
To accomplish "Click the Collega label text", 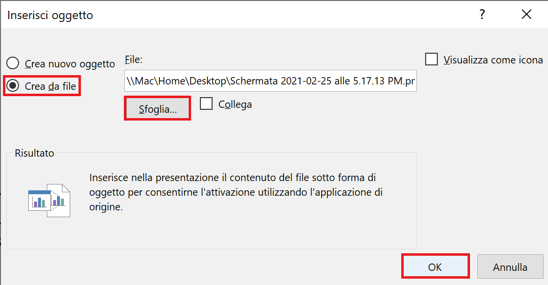I will [235, 104].
